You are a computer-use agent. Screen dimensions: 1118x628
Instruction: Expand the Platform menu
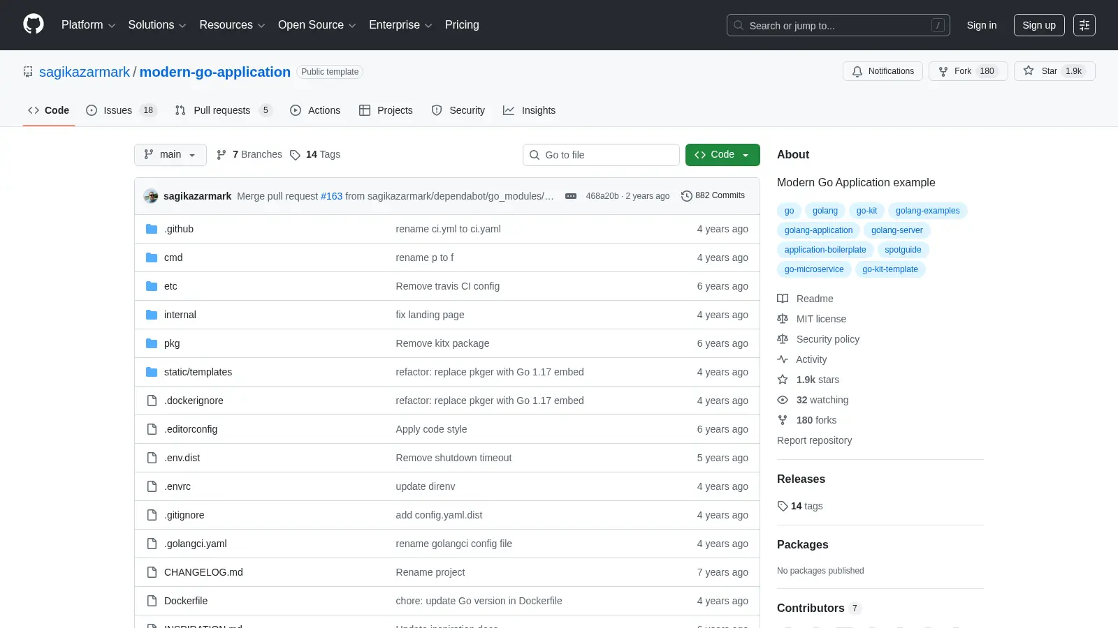coord(88,25)
